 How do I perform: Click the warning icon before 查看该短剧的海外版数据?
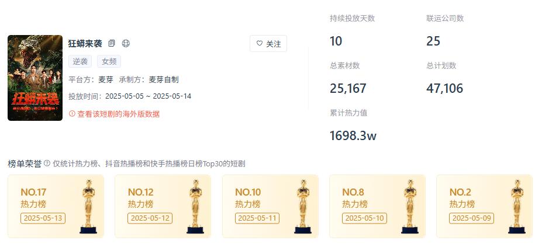click(x=72, y=114)
